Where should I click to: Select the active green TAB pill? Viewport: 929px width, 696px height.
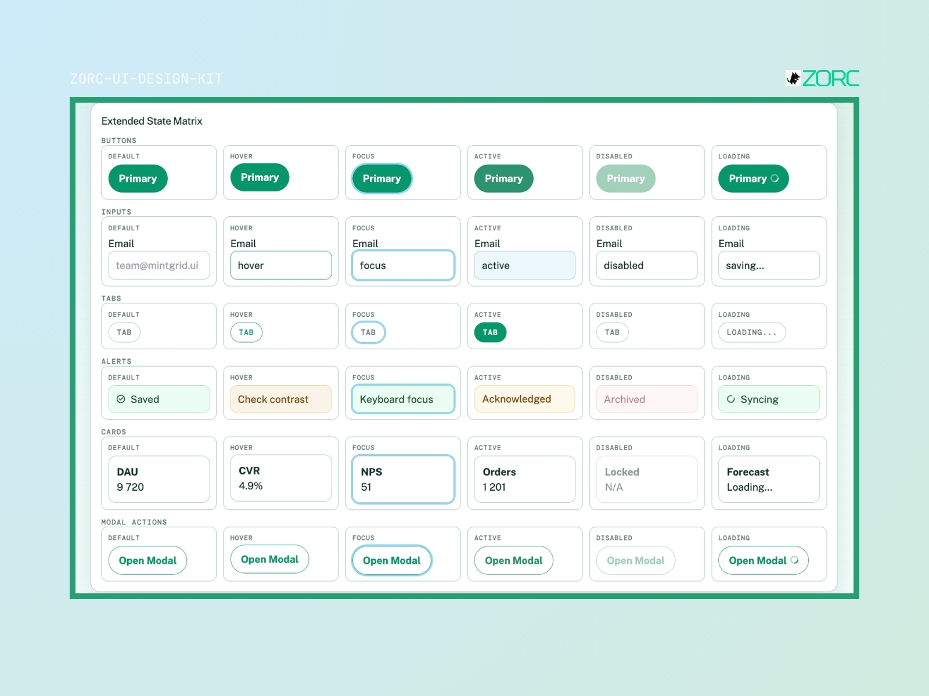click(490, 332)
